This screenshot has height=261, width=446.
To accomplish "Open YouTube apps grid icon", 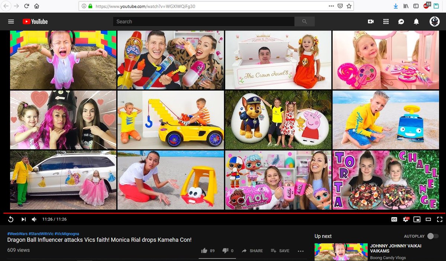I will click(386, 22).
